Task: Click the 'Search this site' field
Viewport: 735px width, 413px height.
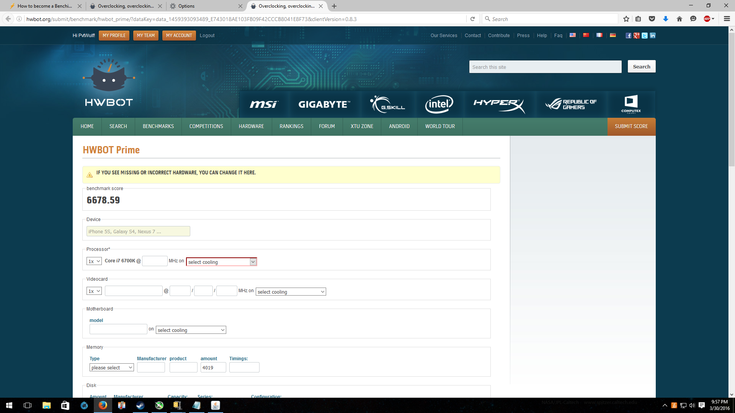Action: (546, 67)
